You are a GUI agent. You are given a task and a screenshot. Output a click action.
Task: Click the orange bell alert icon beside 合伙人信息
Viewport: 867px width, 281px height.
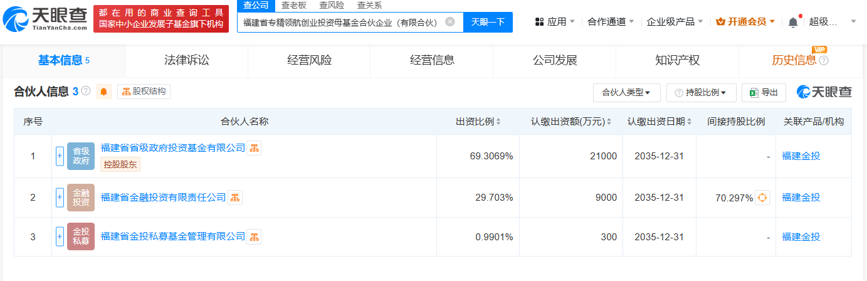point(104,92)
